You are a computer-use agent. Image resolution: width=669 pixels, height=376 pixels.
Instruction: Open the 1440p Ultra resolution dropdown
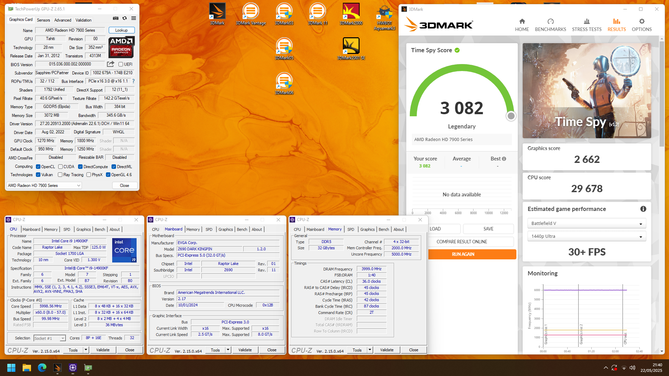(587, 236)
